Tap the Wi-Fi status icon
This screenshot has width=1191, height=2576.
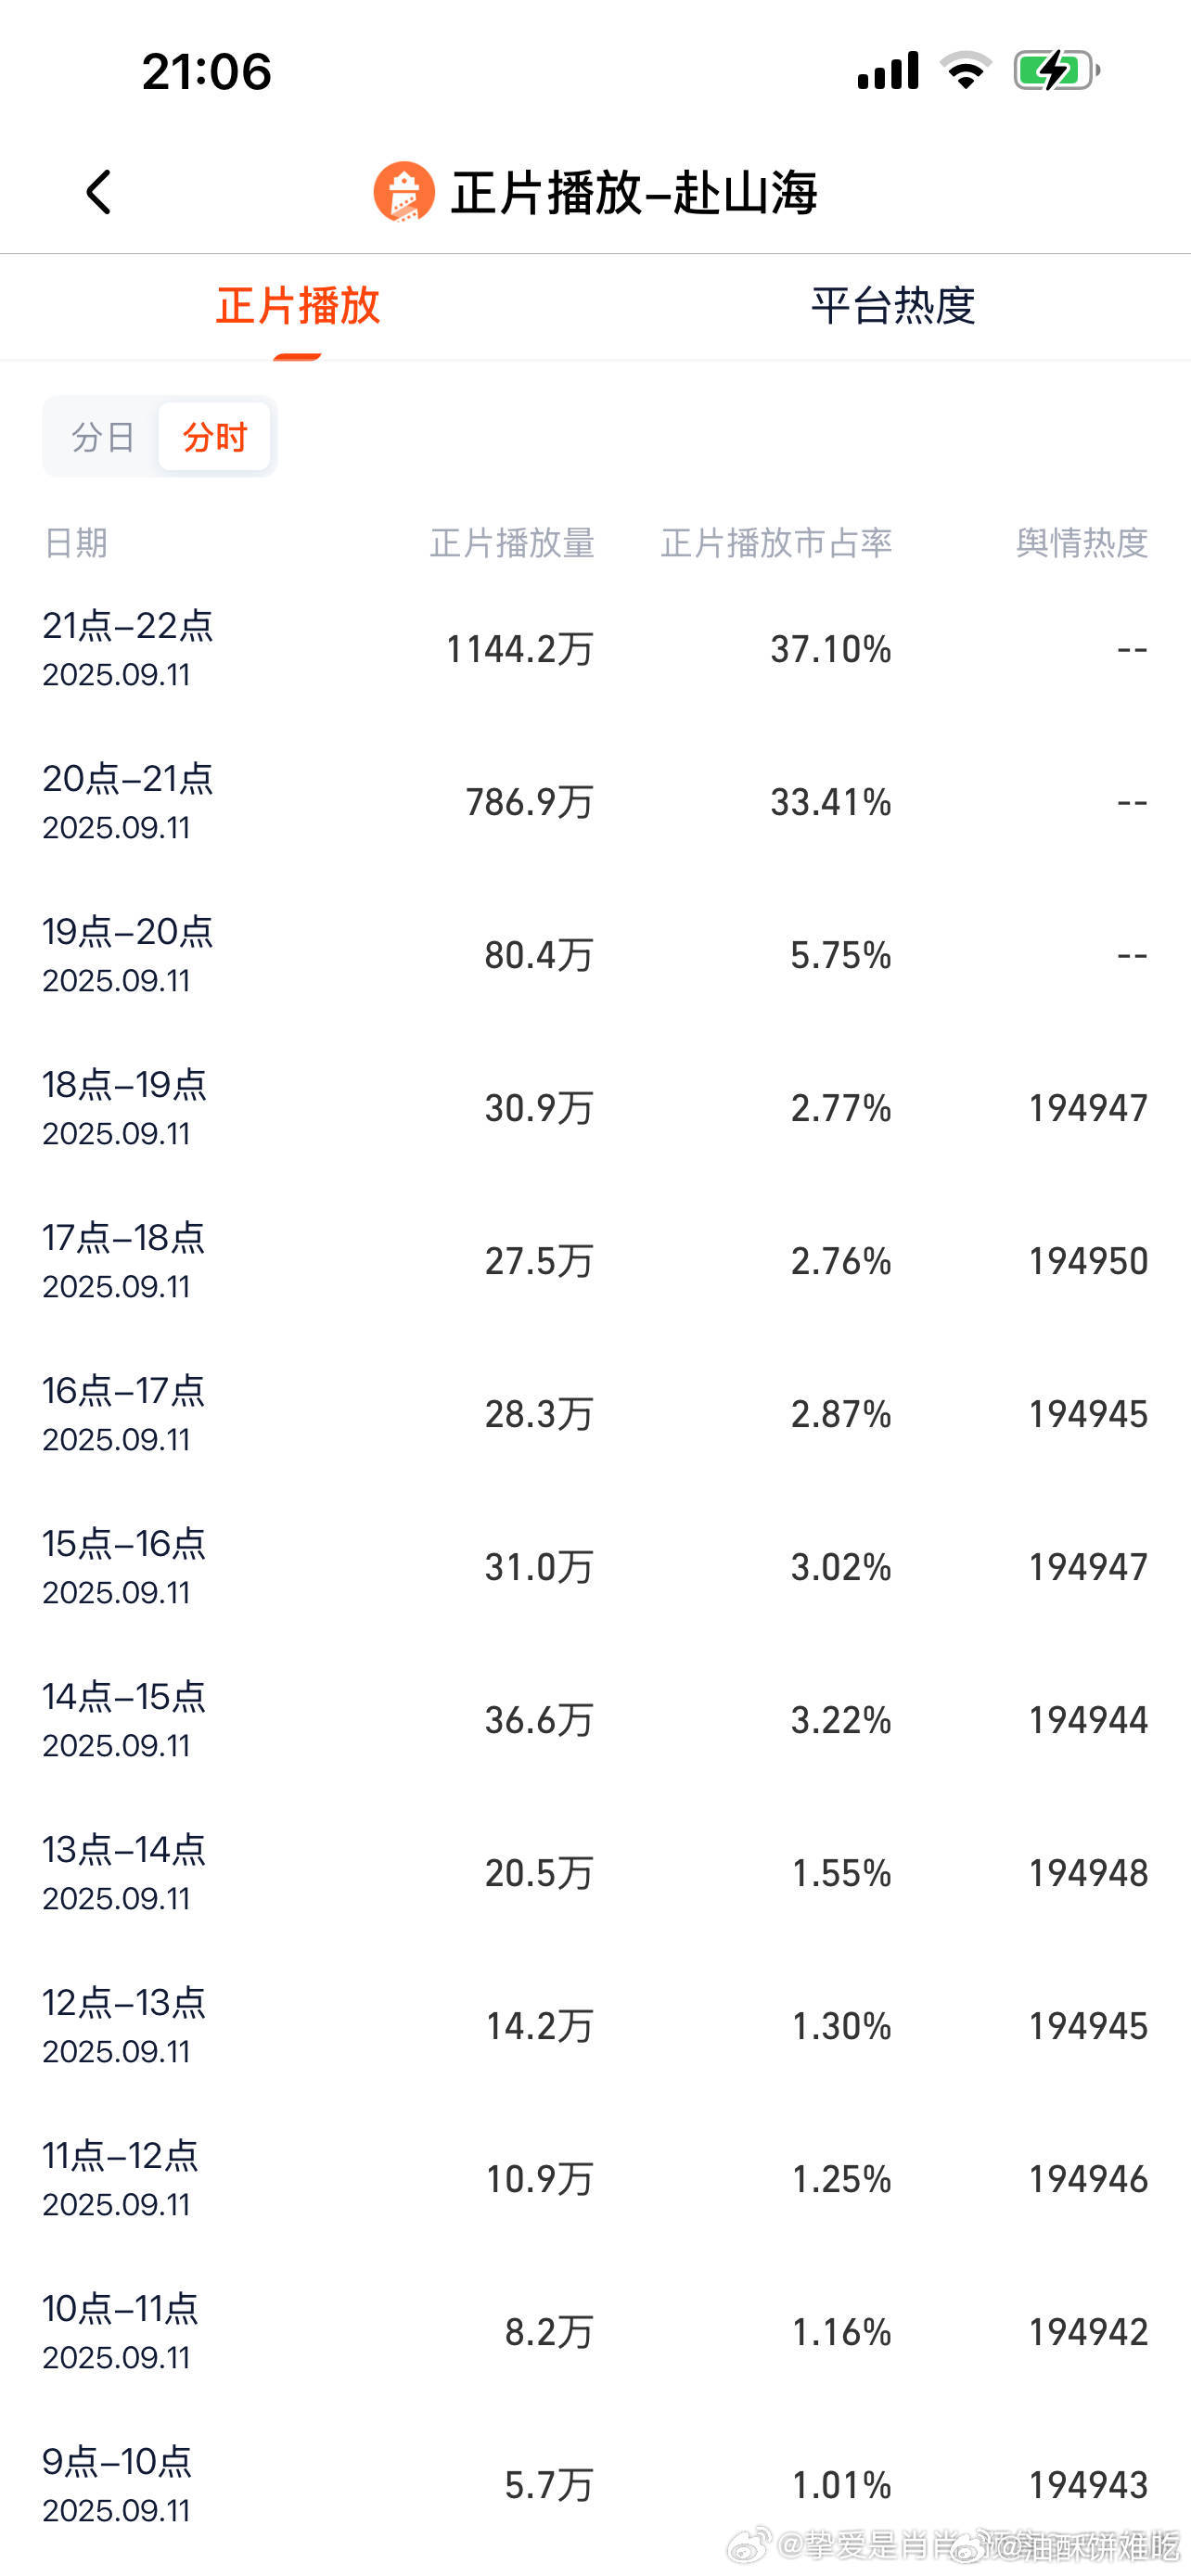[x=965, y=71]
